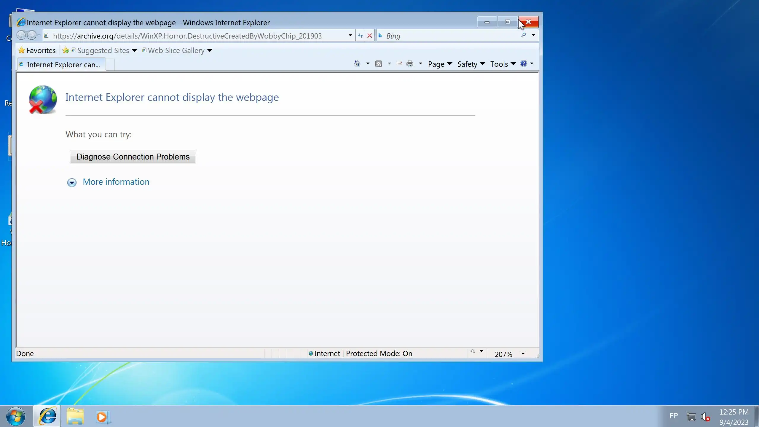
Task: Expand the More information section
Action: pos(116,182)
